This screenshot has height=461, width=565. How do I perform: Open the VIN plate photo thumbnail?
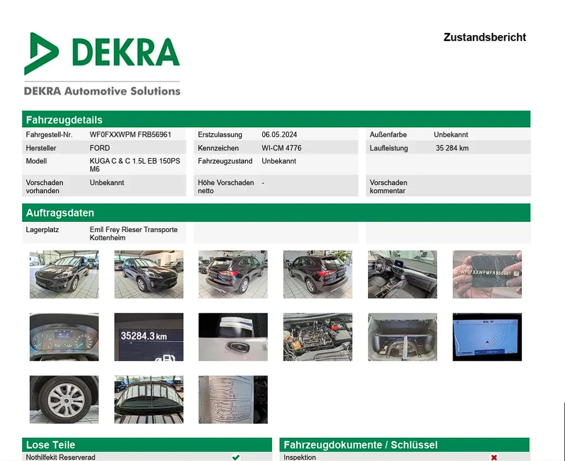tap(487, 274)
